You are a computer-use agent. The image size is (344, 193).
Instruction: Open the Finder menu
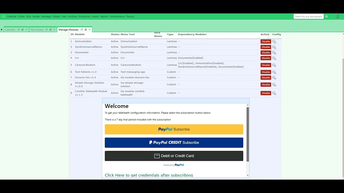coord(21,16)
